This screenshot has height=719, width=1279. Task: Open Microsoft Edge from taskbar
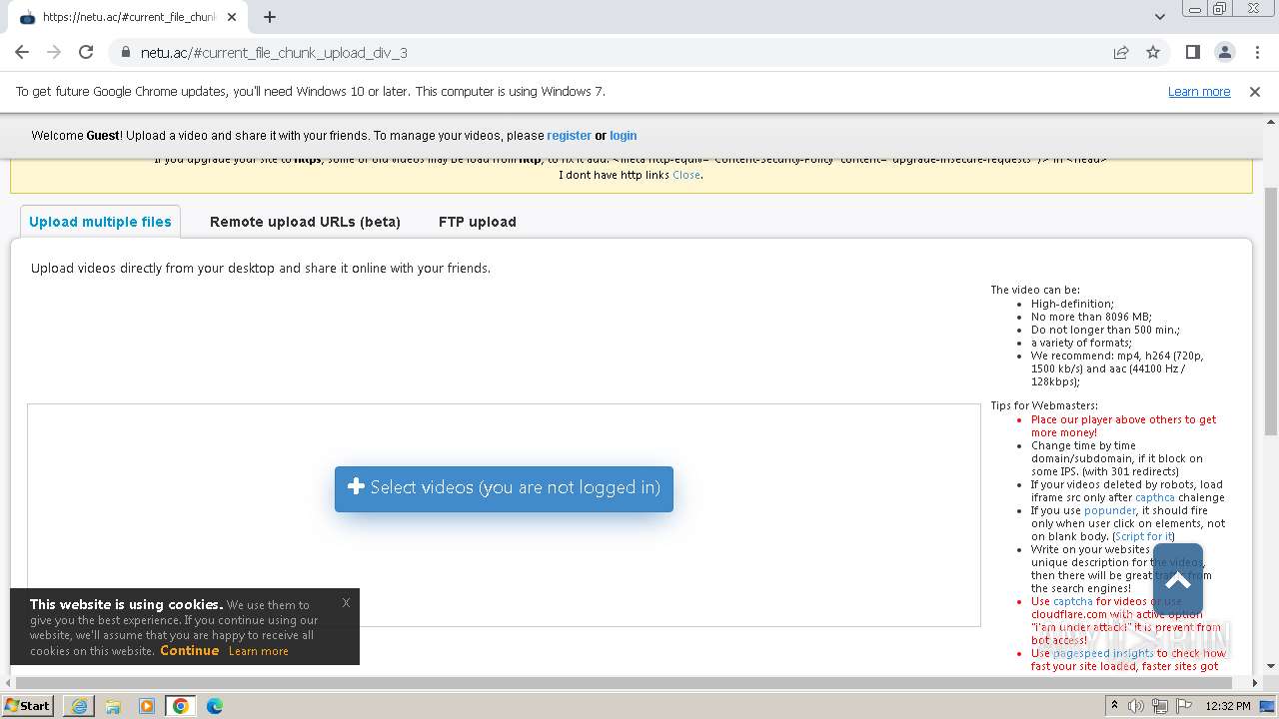click(x=215, y=706)
